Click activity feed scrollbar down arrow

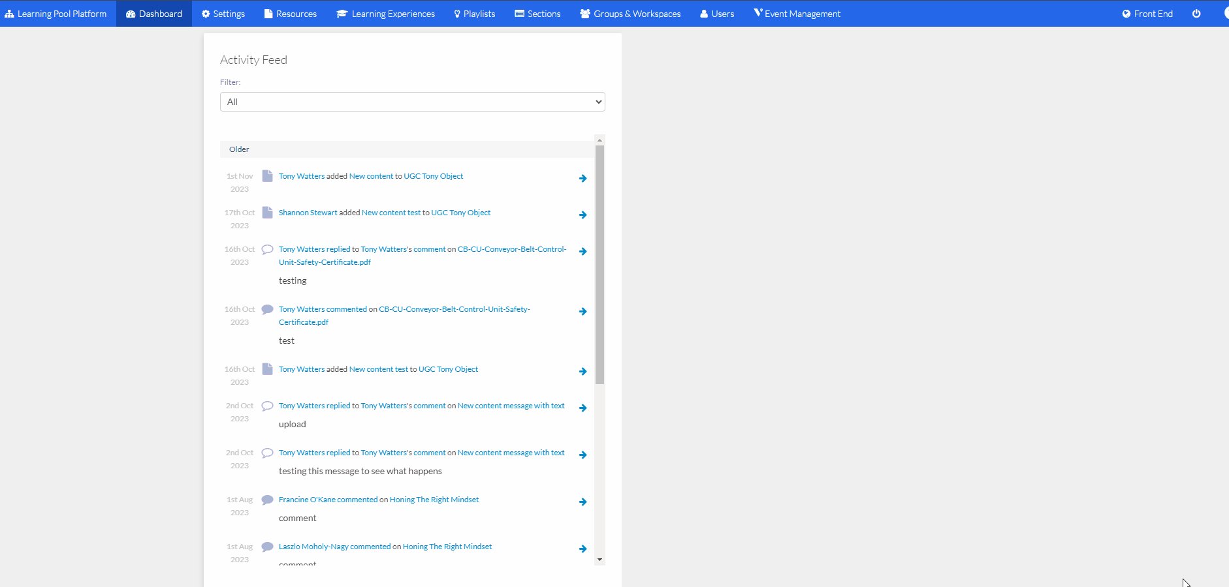pyautogui.click(x=599, y=560)
